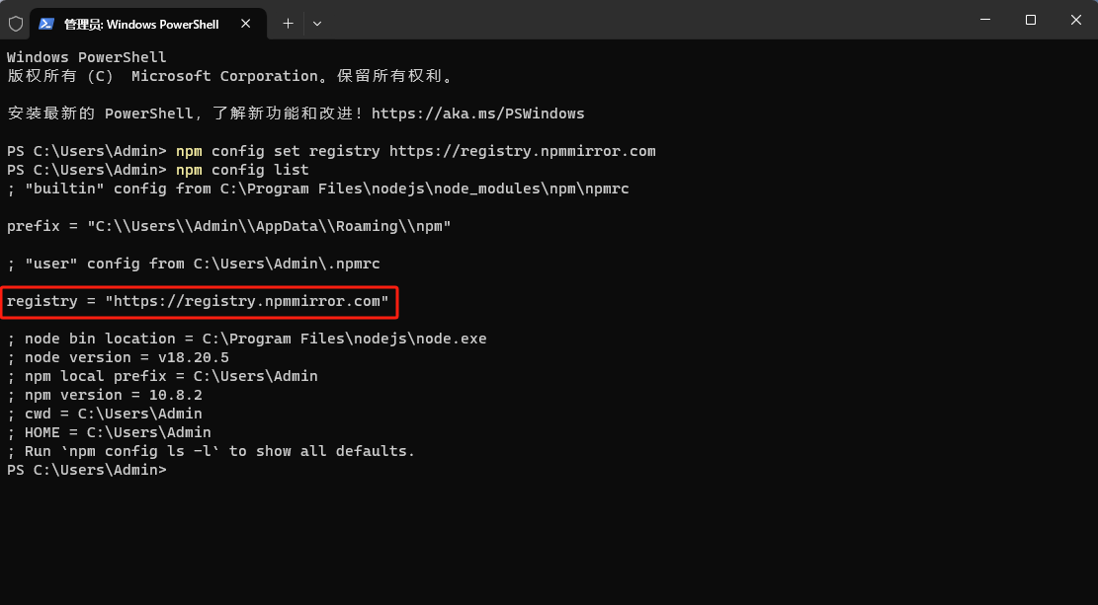Expand the new tab profile dropdown chevron
Viewport: 1098px width, 605px height.
317,24
